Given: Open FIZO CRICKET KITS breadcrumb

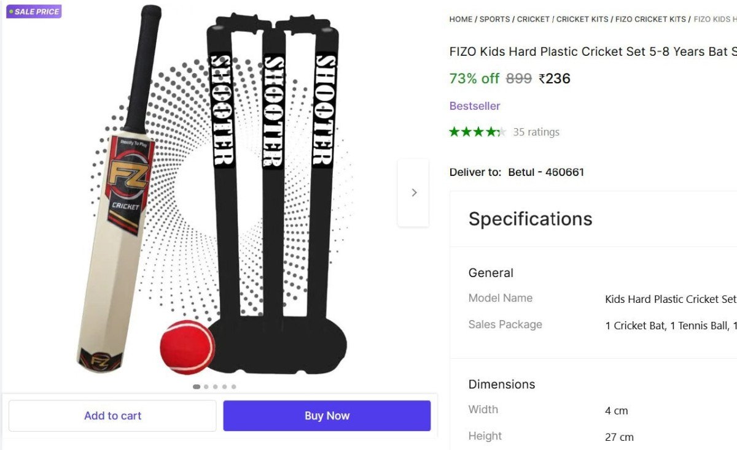Looking at the screenshot, I should [x=650, y=19].
